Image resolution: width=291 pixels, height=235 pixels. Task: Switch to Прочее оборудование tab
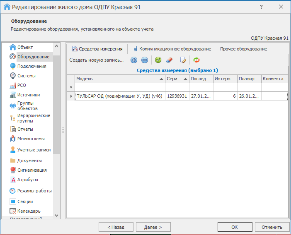(243, 49)
